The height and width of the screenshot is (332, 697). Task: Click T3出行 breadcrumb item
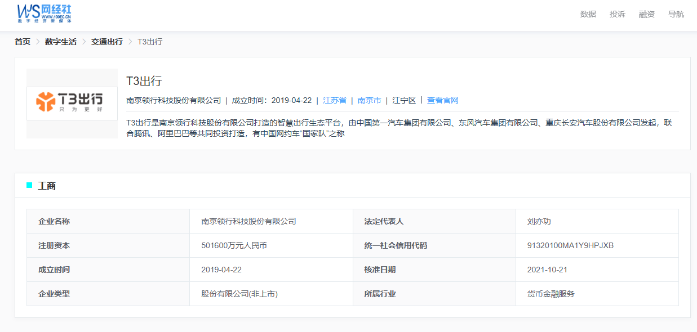150,42
